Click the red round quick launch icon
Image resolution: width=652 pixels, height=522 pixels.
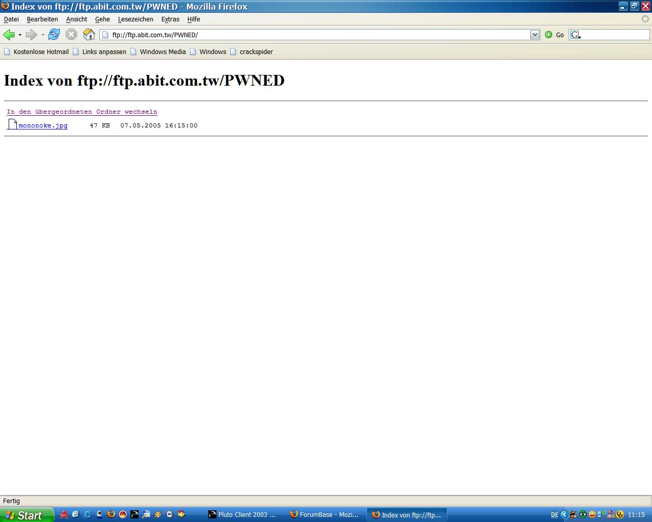(123, 514)
